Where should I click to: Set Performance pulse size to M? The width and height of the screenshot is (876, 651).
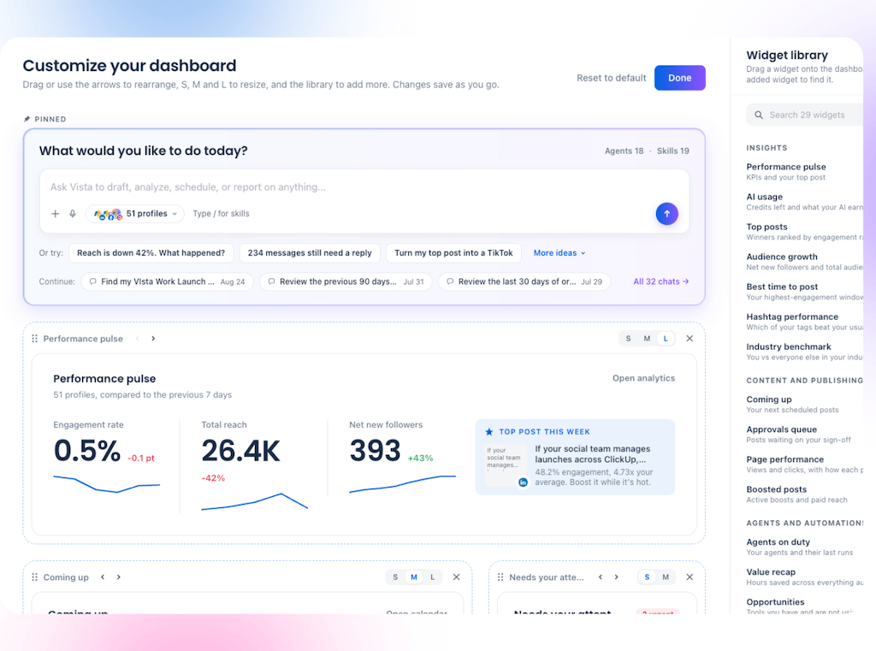[x=647, y=339]
